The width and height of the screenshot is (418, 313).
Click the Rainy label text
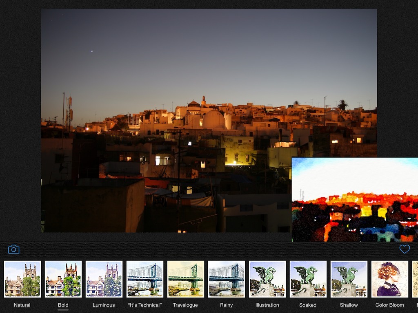point(226,305)
